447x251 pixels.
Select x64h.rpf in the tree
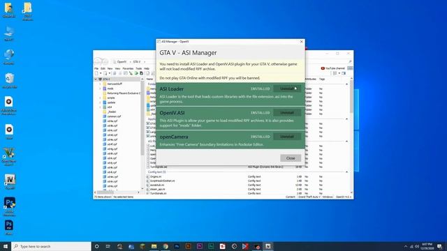point(110,153)
